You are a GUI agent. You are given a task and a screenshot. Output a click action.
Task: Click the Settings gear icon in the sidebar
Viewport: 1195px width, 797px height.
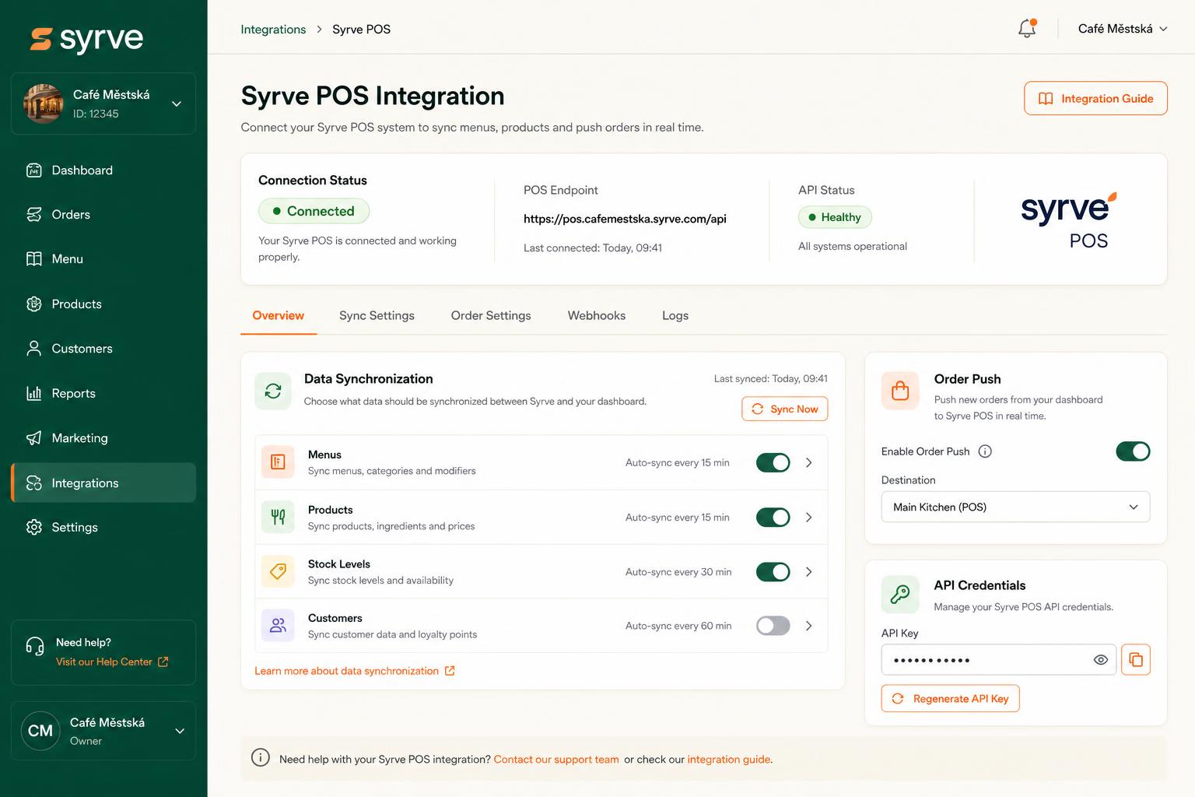(x=34, y=528)
